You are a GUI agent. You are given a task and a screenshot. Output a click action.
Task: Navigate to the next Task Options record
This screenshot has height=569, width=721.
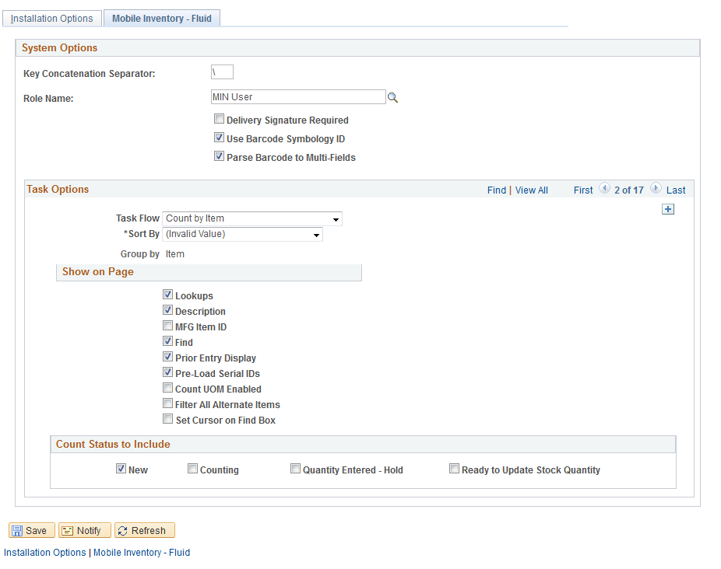click(x=655, y=188)
